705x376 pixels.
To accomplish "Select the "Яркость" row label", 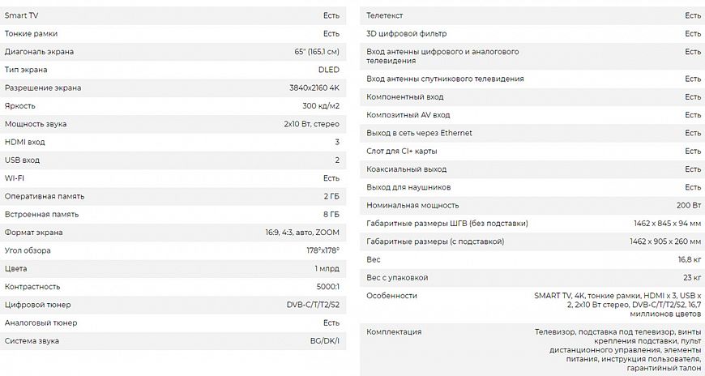I will [20, 105].
